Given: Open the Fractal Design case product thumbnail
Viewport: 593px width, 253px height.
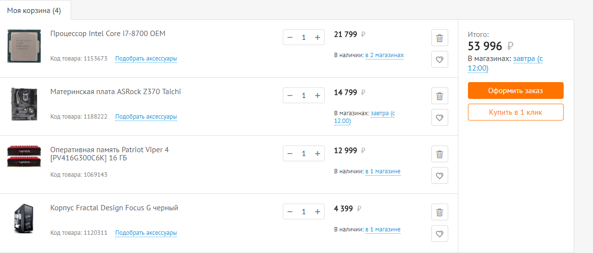Looking at the screenshot, I should click(x=21, y=219).
